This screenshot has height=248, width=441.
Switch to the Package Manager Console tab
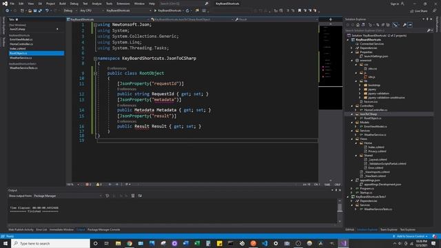click(x=104, y=229)
